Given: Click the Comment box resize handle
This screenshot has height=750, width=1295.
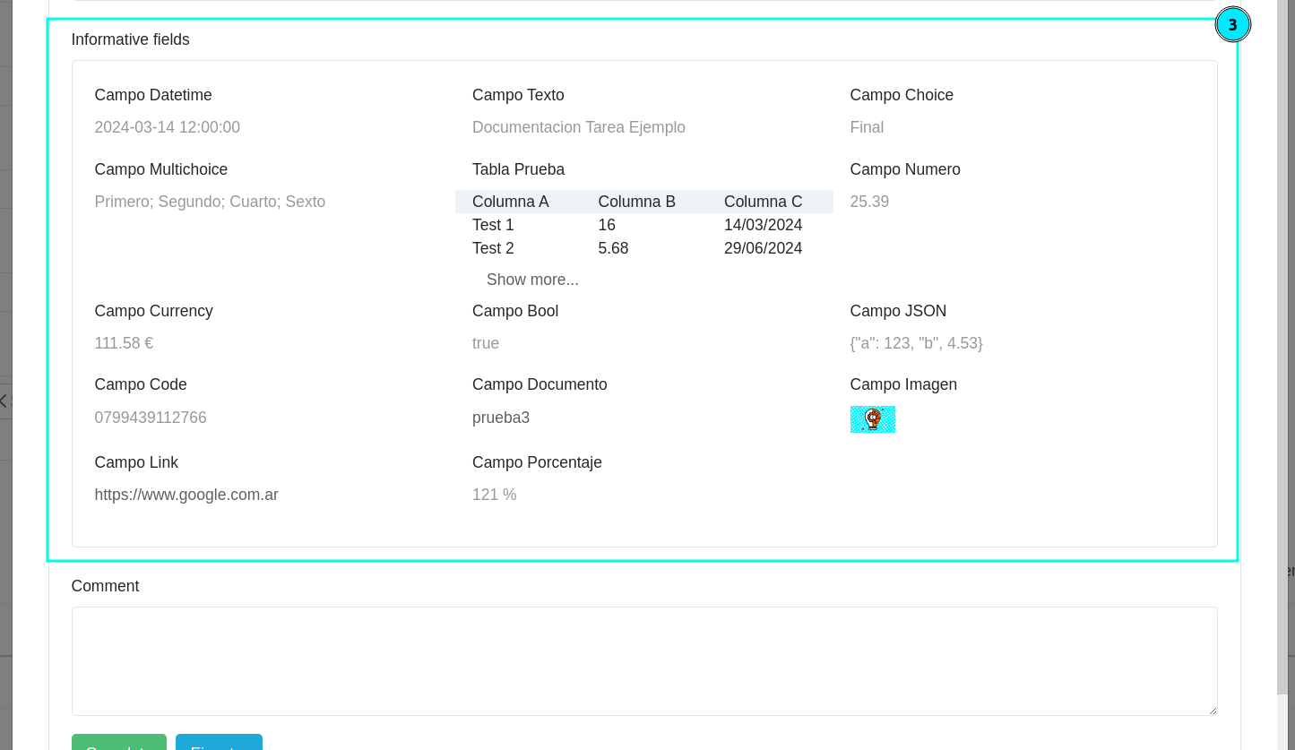Looking at the screenshot, I should click(x=1212, y=710).
